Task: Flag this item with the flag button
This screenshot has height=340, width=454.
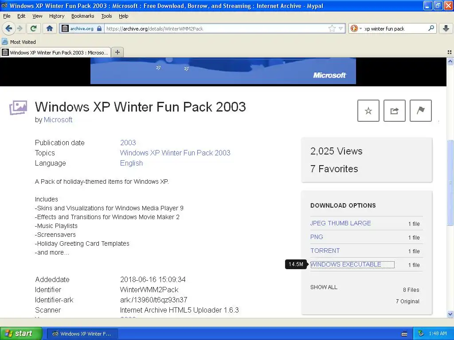Action: click(421, 111)
